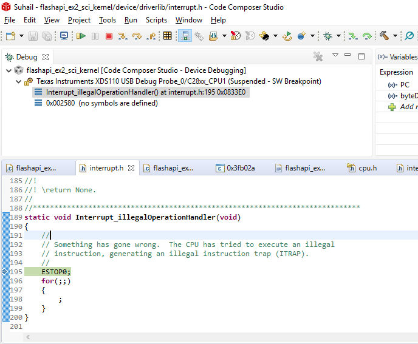This screenshot has height=344, width=418.
Task: Click the editor horizontal scroll left arrow
Action: [28, 337]
